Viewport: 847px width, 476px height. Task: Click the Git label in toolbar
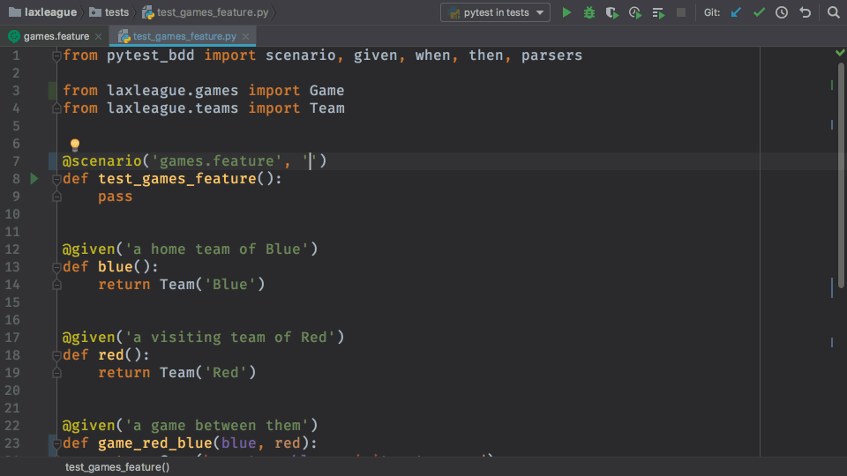[711, 12]
